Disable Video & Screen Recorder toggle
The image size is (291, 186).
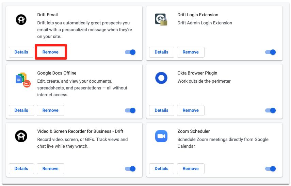point(130,169)
